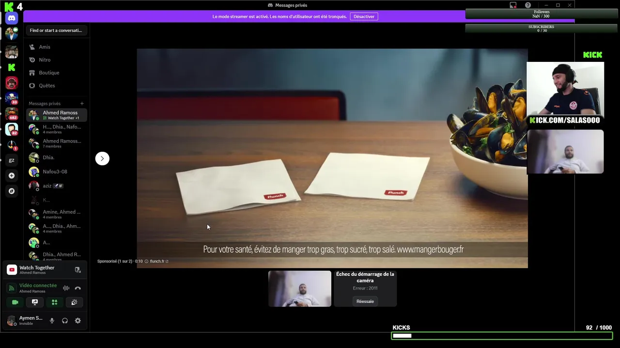
Task: Open user settings gear
Action: tap(77, 320)
